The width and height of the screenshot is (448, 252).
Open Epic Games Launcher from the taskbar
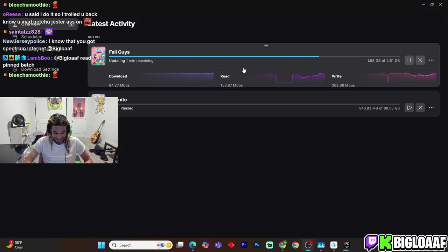[346, 245]
